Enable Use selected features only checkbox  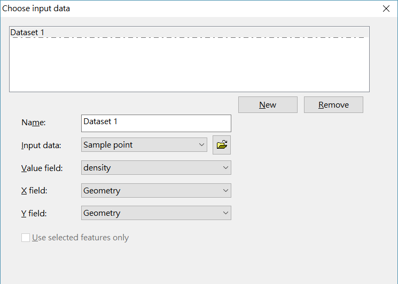click(x=26, y=238)
